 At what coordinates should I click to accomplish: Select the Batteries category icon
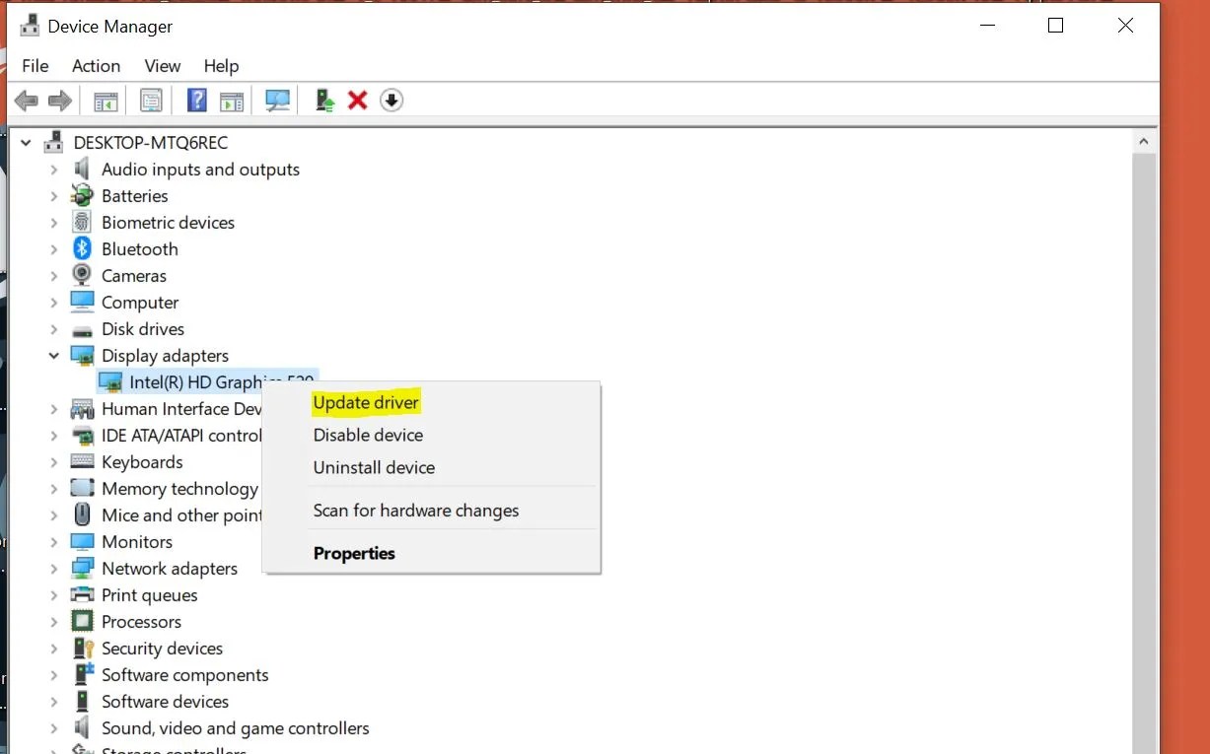tap(83, 196)
